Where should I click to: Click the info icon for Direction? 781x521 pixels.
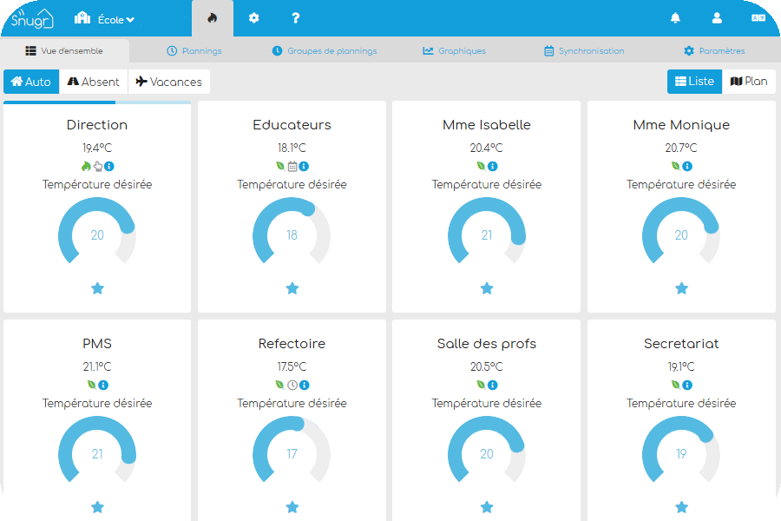[x=109, y=166]
